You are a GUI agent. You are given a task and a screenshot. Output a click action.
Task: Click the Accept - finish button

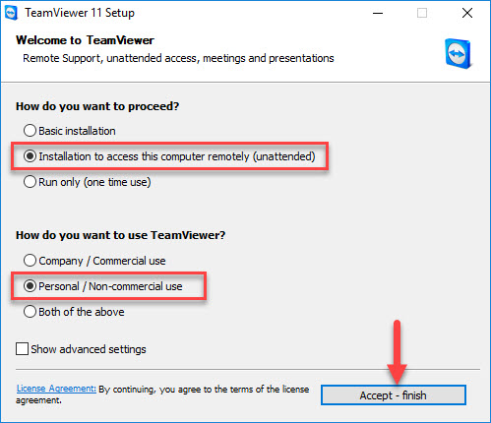(394, 395)
